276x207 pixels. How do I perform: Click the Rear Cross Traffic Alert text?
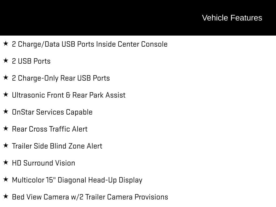point(50,129)
